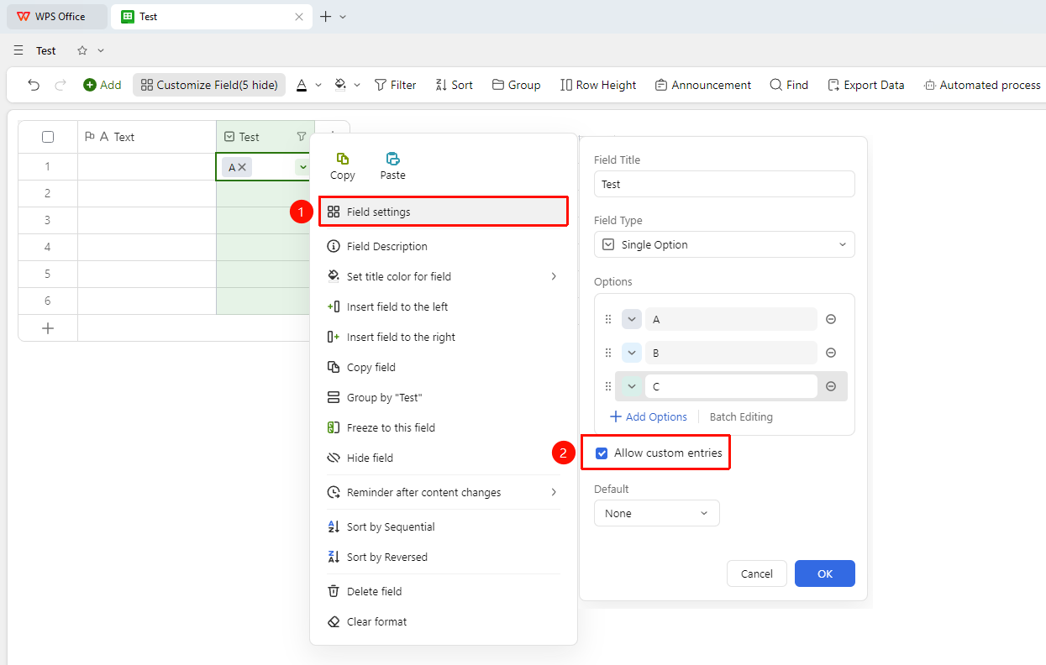Open color dropdown for option A
The width and height of the screenshot is (1046, 665).
[632, 319]
